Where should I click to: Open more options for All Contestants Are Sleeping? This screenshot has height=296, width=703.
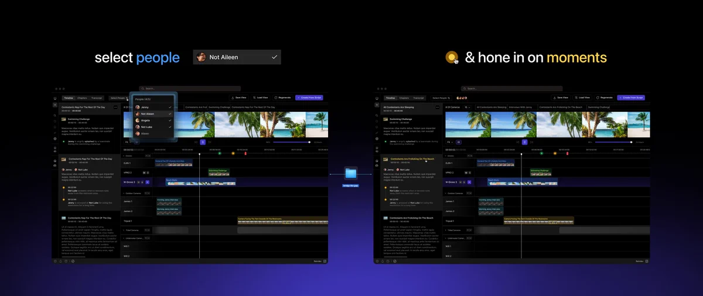point(437,108)
